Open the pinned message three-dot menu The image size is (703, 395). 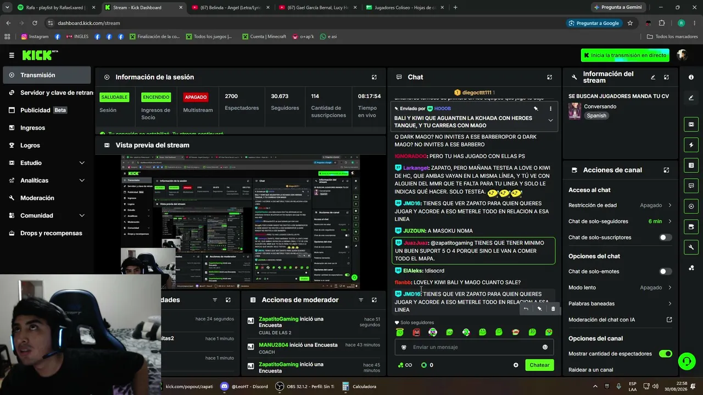click(x=550, y=109)
